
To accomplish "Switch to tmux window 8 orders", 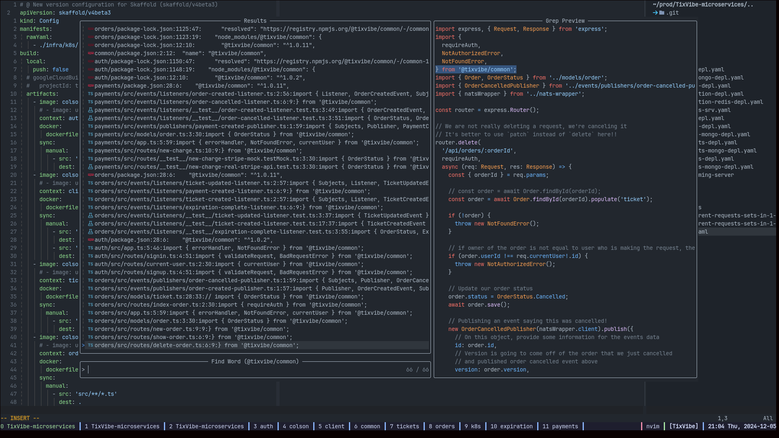I will pyautogui.click(x=441, y=426).
